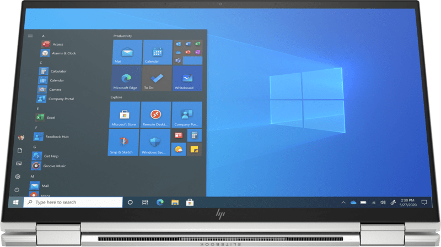The image size is (441, 247).
Task: Click the Power button in Start sidebar
Action: [x=17, y=190]
